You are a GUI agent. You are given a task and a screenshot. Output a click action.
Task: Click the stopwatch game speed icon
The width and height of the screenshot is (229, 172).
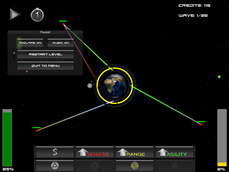click(37, 15)
